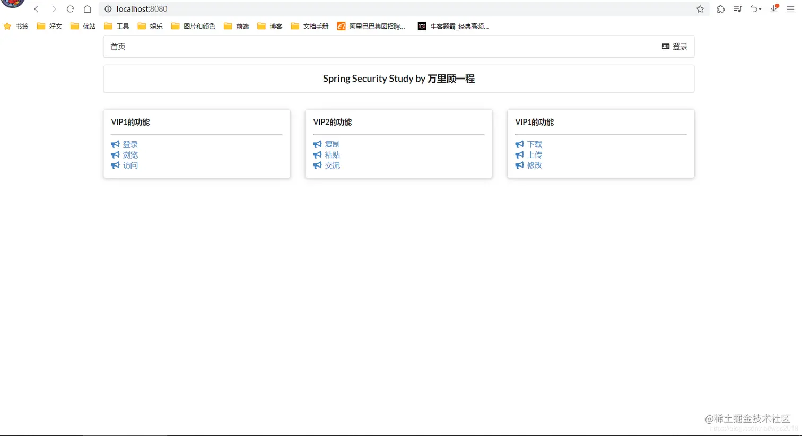Viewport: 802px width, 436px height.
Task: Open the 浏览 link
Action: 130,155
